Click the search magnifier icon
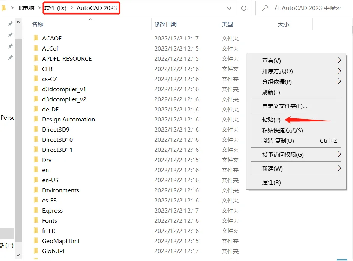 click(265, 8)
